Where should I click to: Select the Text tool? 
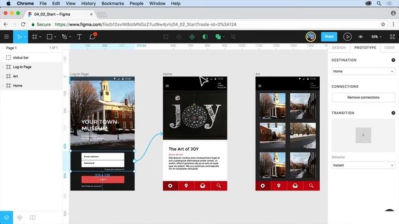tap(79, 37)
